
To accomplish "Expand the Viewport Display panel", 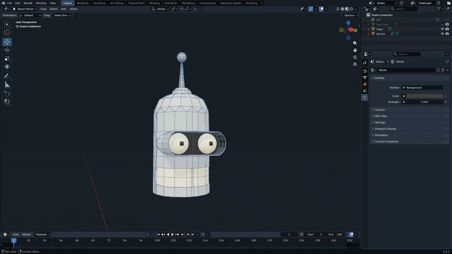I will click(x=409, y=129).
